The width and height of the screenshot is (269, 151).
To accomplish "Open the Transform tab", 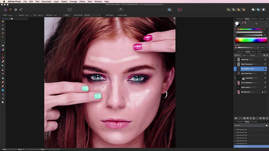I will coord(240,122).
